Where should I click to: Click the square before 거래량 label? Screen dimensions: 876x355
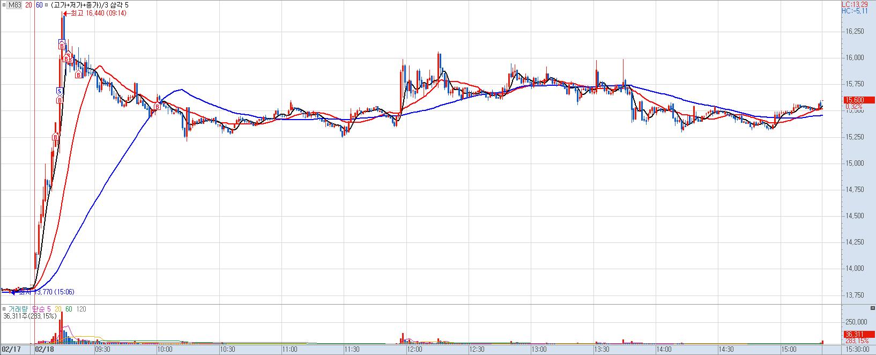click(x=4, y=309)
